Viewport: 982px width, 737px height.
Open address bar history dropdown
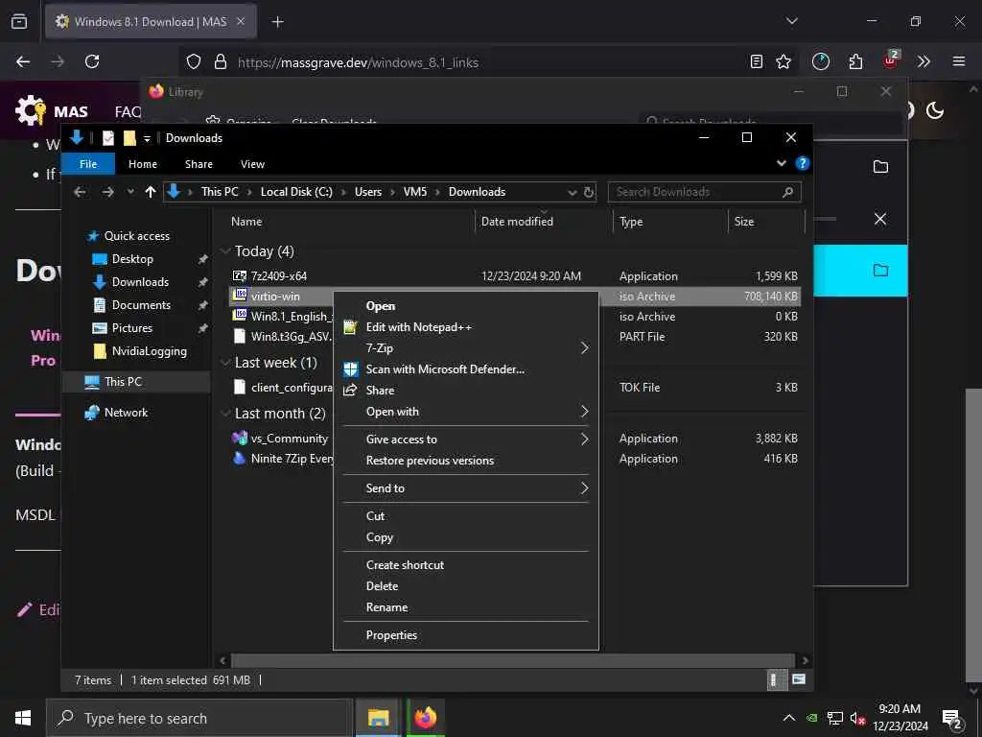pyautogui.click(x=572, y=192)
